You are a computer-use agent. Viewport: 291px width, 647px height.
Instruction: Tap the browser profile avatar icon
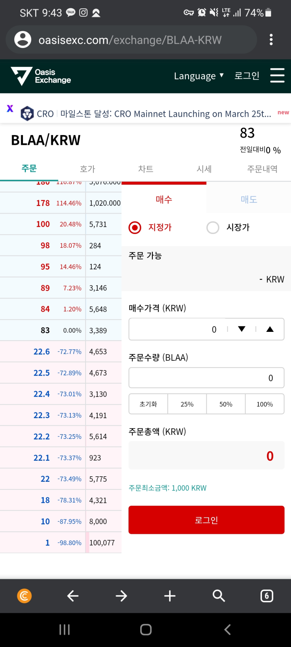point(23,40)
